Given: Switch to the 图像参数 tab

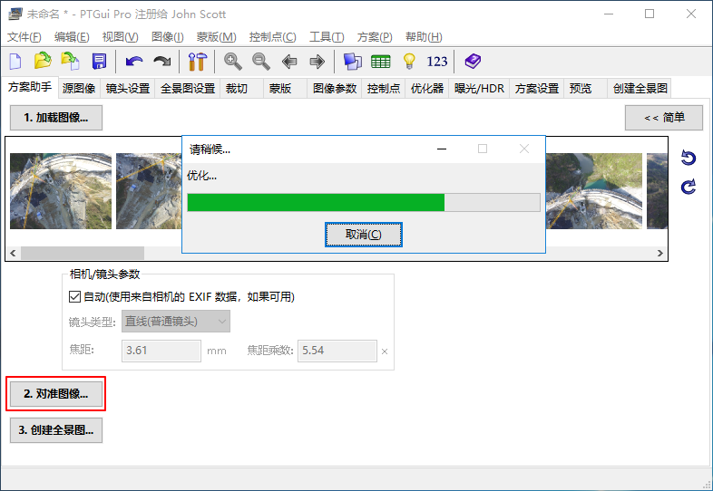Looking at the screenshot, I should point(334,89).
